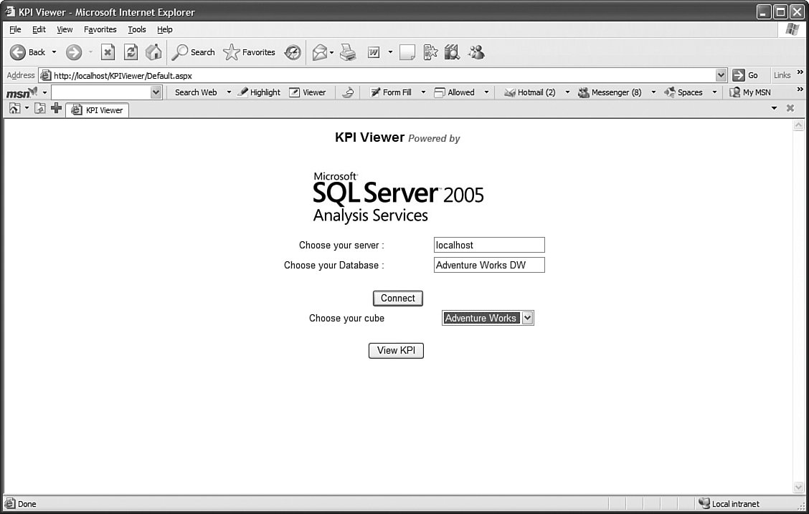Click the Links toolbar label
Viewport: 809px width, 514px height.
tap(782, 75)
